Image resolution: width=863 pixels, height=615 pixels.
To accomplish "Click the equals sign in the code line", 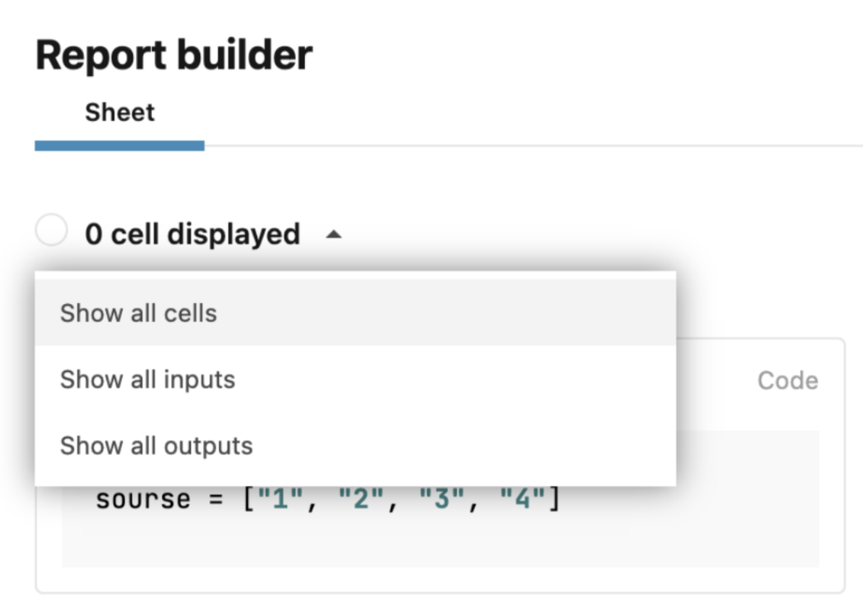I will [x=212, y=500].
